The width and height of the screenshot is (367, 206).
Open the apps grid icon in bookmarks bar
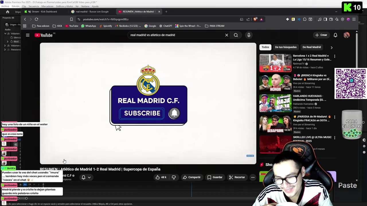coord(25,26)
